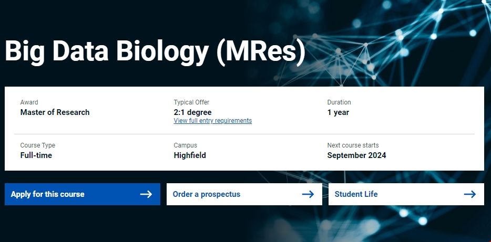This screenshot has width=491, height=242.
Task: Click the Award label
Action: [x=29, y=102]
